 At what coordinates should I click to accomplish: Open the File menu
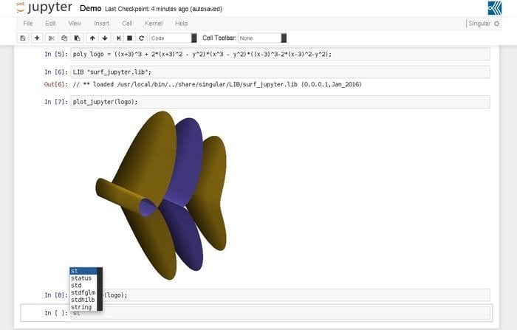pos(28,24)
